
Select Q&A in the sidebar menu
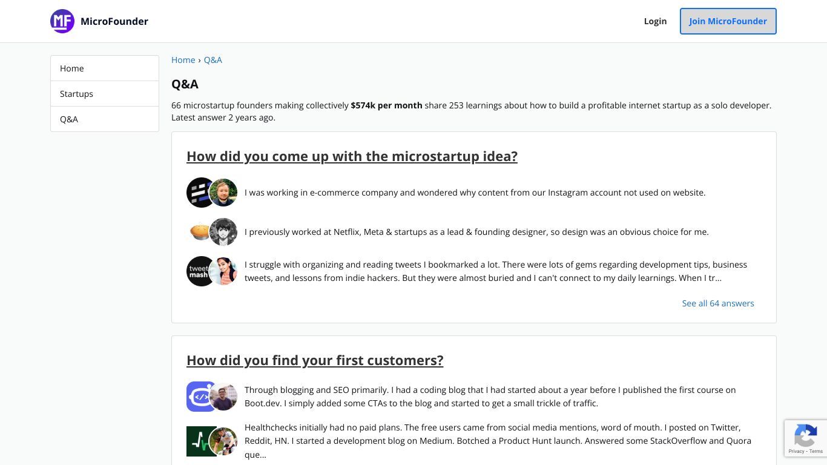point(105,119)
